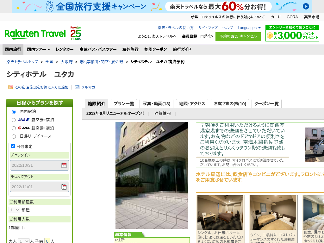Click the ログイン link

[207, 36]
